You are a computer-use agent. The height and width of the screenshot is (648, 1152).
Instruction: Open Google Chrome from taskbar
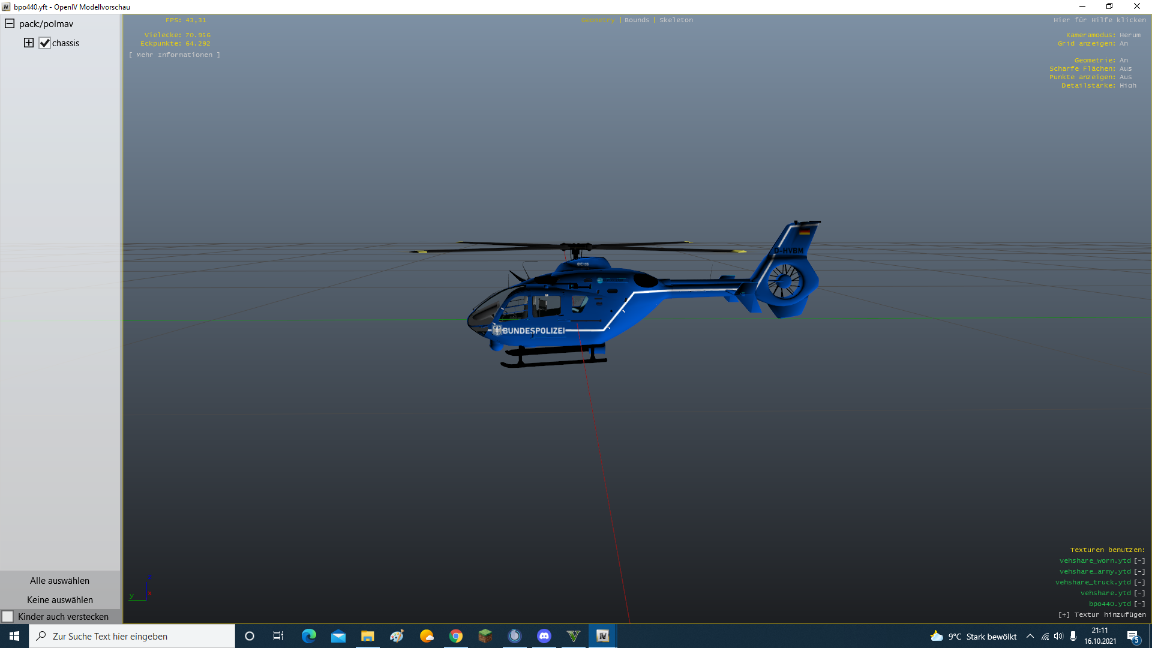pyautogui.click(x=456, y=636)
